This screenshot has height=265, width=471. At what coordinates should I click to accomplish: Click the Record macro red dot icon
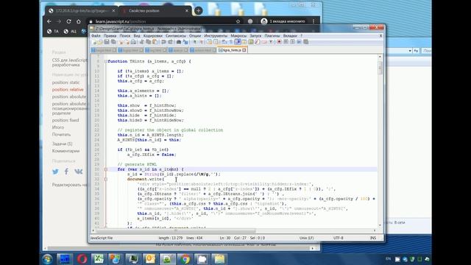point(279,42)
